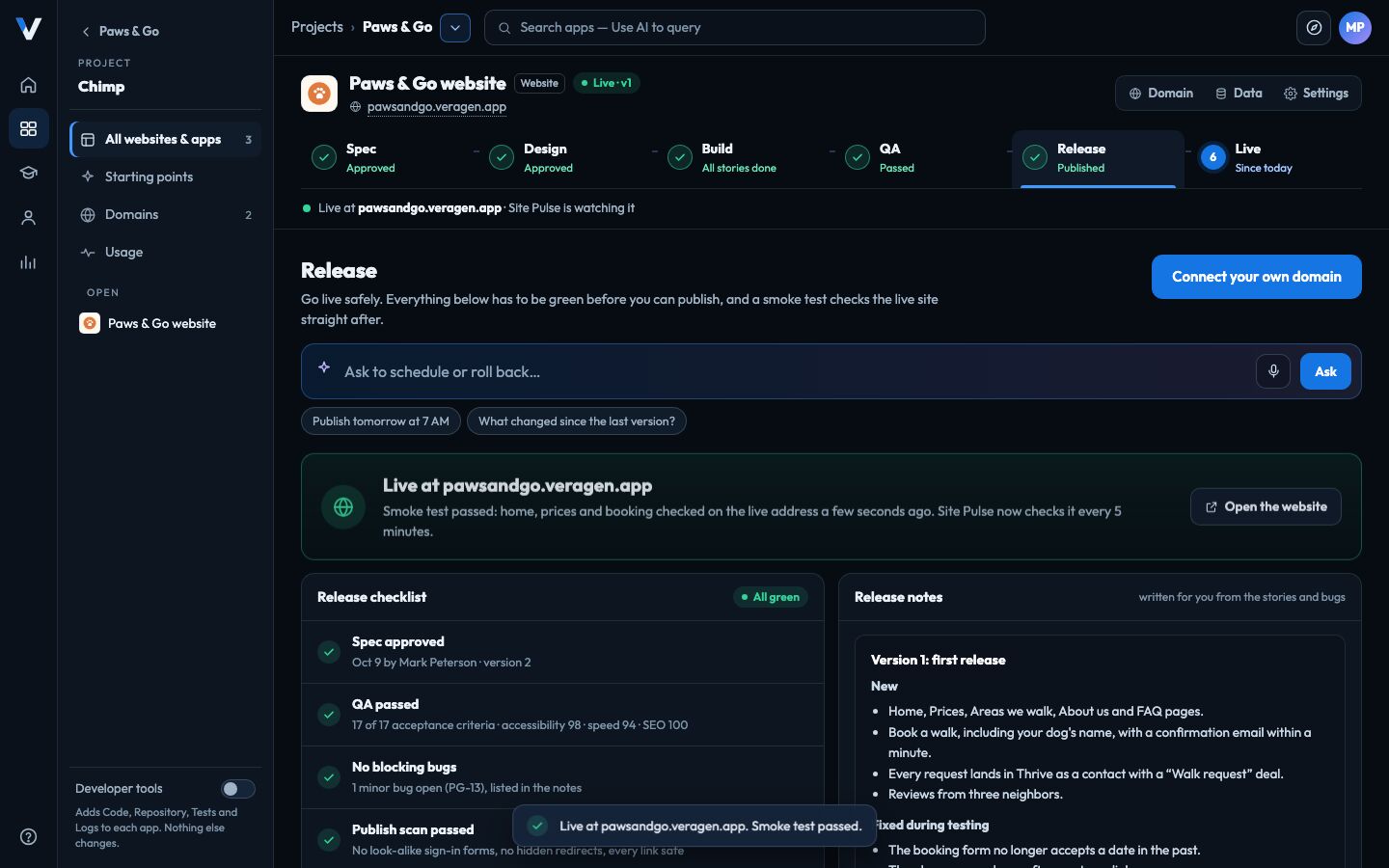The width and height of the screenshot is (1389, 868).
Task: Open the Home icon in the left rail
Action: pos(29,85)
